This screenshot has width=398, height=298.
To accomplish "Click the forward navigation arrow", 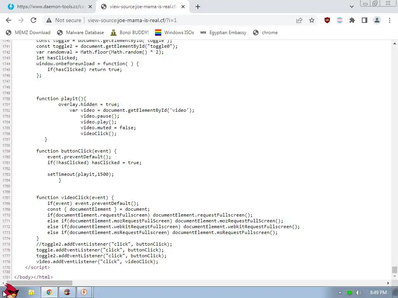I will [x=21, y=20].
